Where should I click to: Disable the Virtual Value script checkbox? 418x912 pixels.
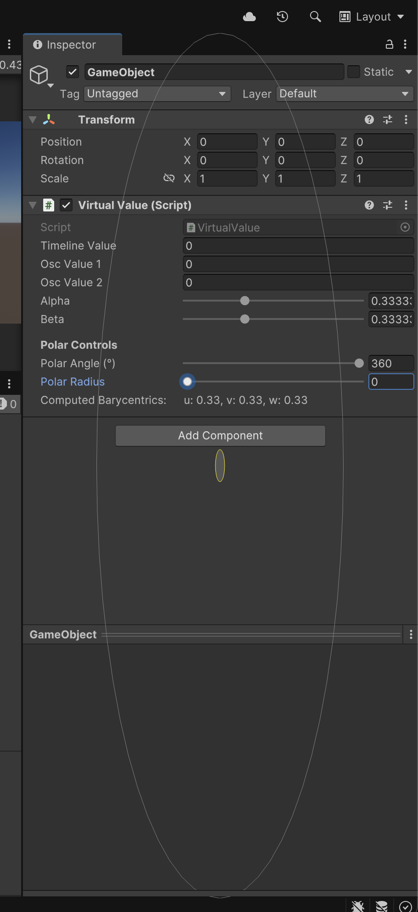pyautogui.click(x=66, y=205)
